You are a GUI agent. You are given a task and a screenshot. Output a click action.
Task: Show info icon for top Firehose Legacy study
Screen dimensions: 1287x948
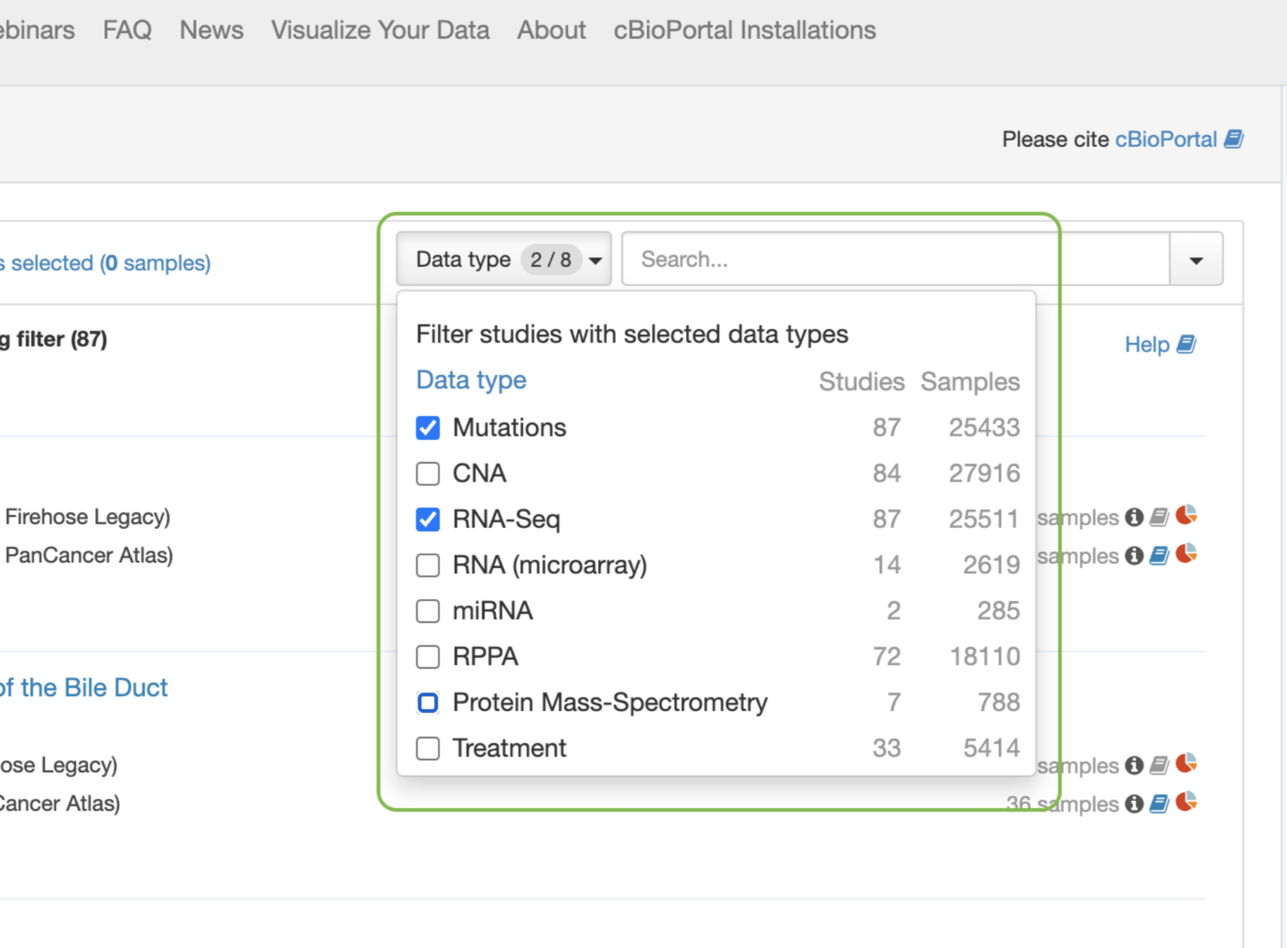[x=1134, y=517]
